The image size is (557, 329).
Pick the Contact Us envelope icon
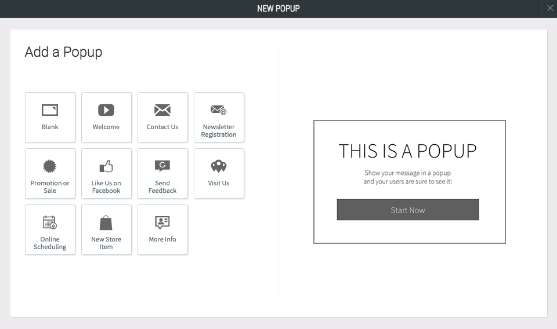(162, 110)
